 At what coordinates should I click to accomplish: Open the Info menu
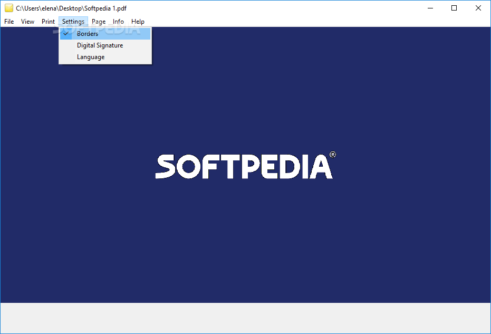(118, 22)
